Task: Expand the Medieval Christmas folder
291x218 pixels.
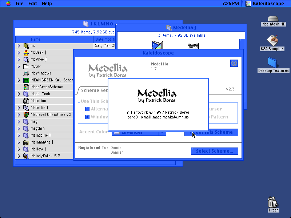Action: pos(19,114)
